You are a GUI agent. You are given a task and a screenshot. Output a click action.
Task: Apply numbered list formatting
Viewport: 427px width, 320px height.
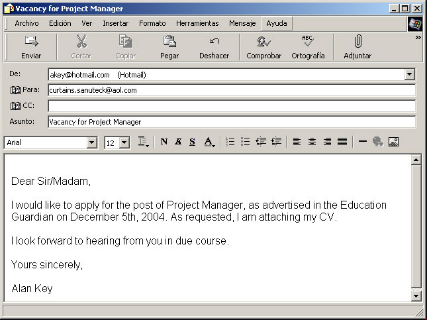230,142
